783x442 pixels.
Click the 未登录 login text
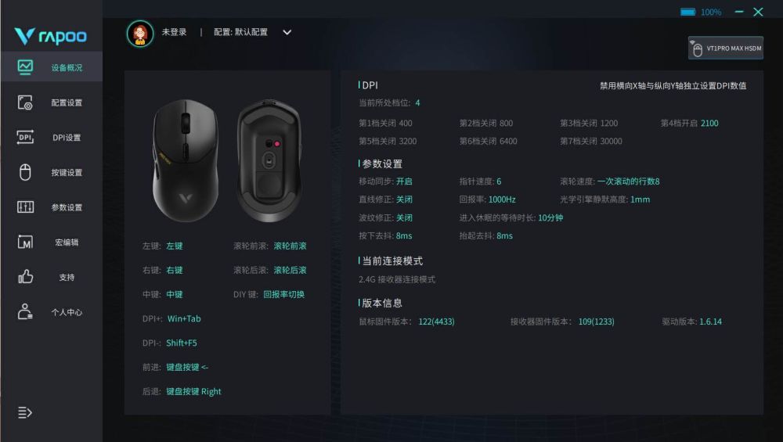[174, 32]
